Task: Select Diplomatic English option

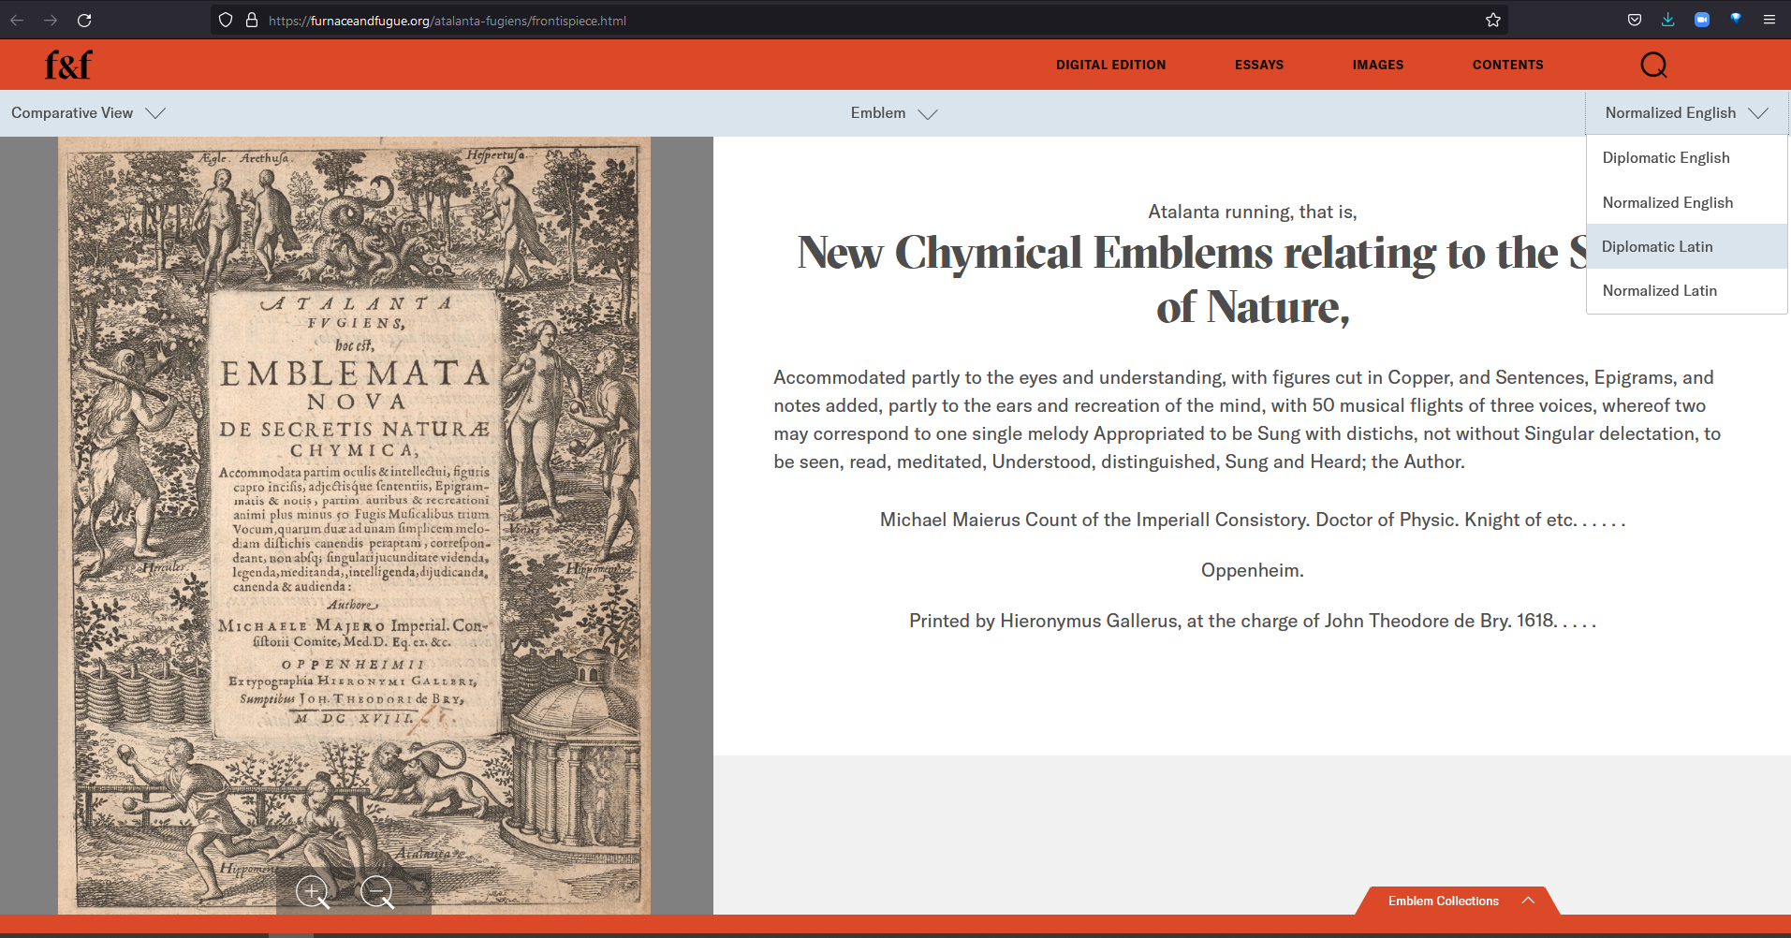Action: [1686, 158]
